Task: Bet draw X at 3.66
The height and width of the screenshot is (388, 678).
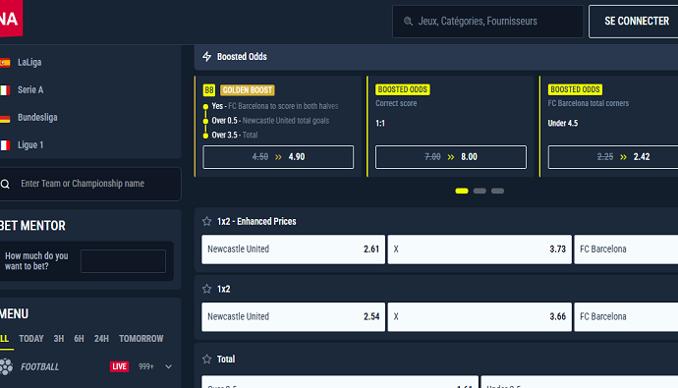Action: click(x=480, y=316)
